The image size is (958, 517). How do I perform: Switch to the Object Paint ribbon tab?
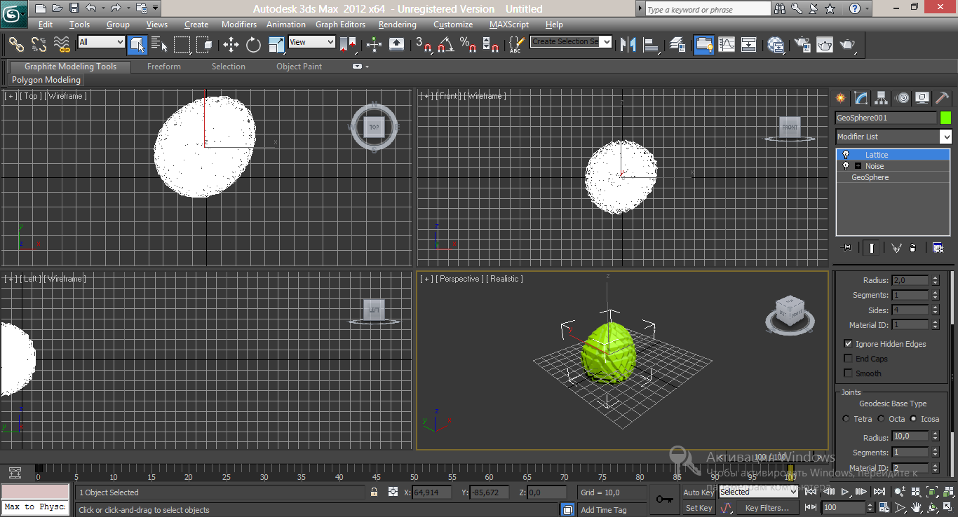pyautogui.click(x=299, y=67)
